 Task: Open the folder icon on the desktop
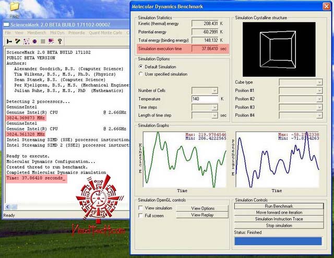(x=15, y=7)
